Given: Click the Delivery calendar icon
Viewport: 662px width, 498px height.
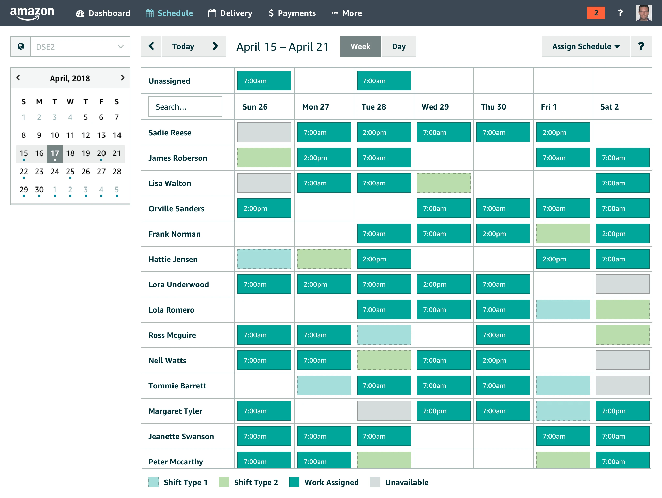Looking at the screenshot, I should click(x=212, y=13).
